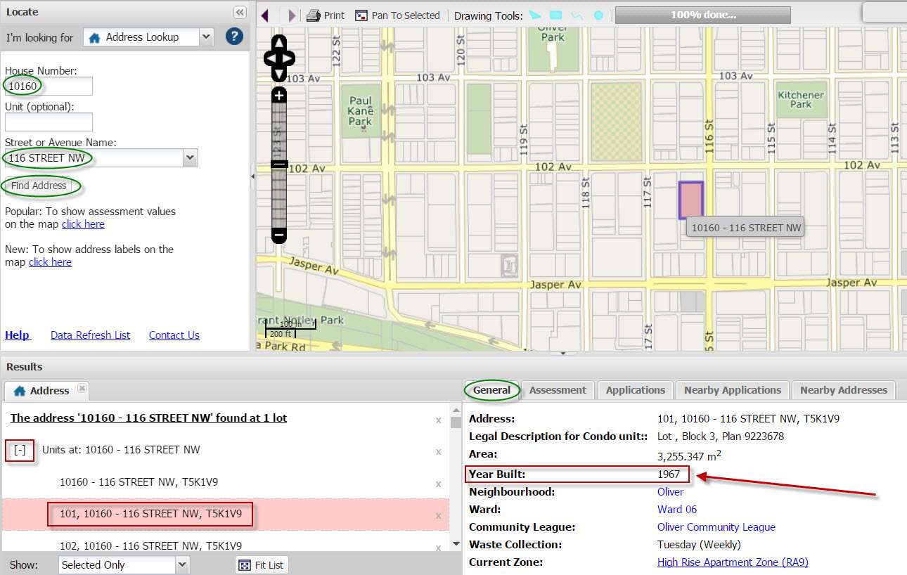The height and width of the screenshot is (575, 907).
Task: Click the House Number input field
Action: tap(49, 86)
